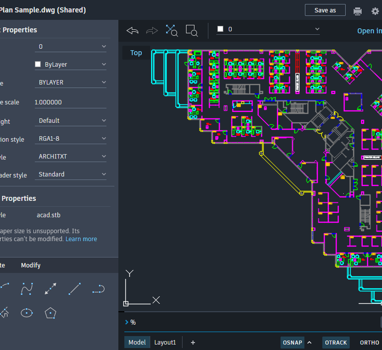Click the Save as button
382x350 pixels.
tap(325, 10)
